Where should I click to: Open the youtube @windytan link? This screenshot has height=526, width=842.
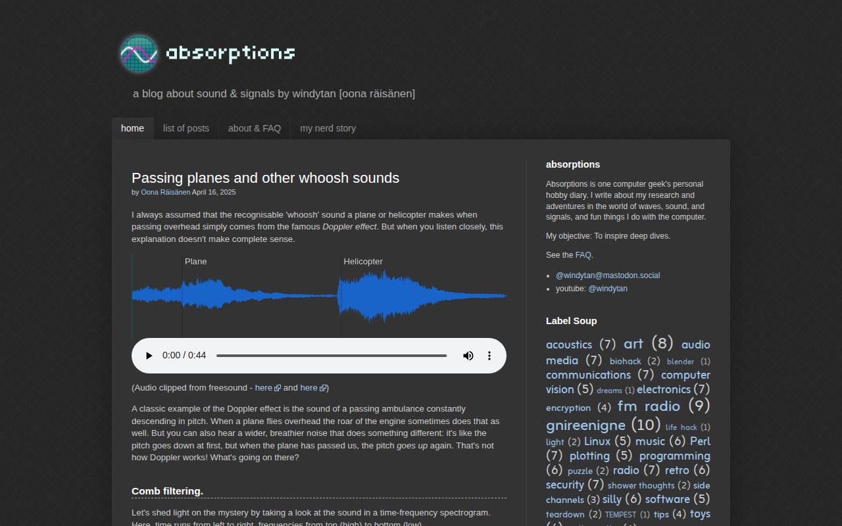(607, 288)
